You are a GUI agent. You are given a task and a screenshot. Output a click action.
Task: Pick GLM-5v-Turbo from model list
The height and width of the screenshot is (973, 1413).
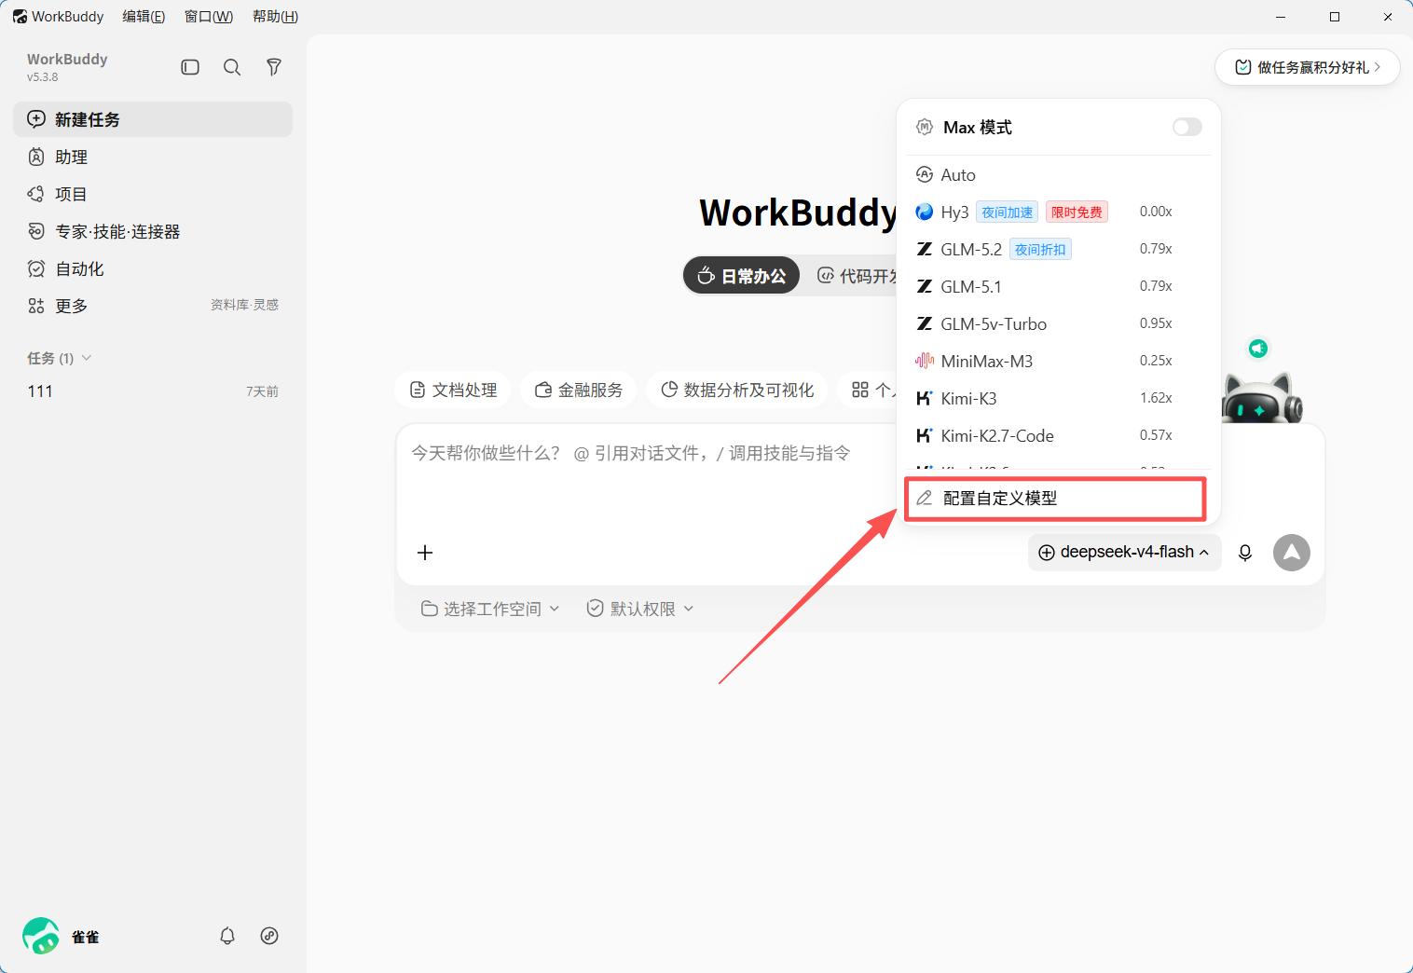[1059, 323]
